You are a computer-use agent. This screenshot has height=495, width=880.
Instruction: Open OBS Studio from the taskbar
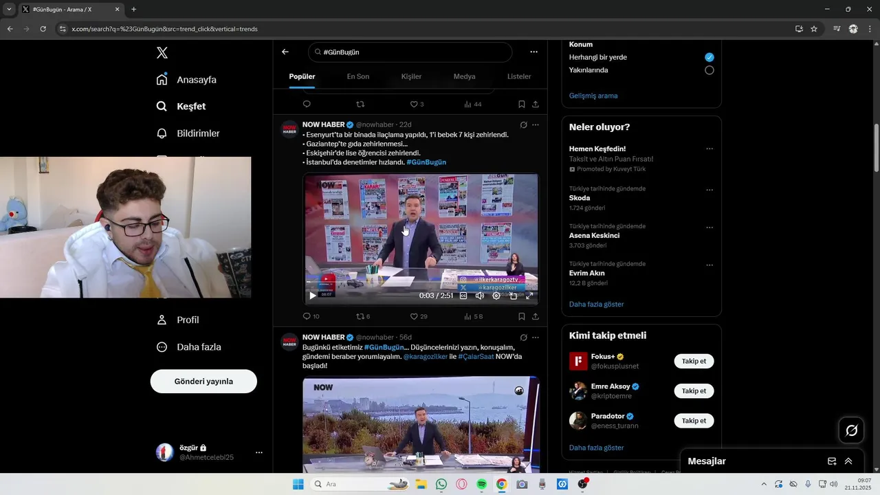pos(583,484)
